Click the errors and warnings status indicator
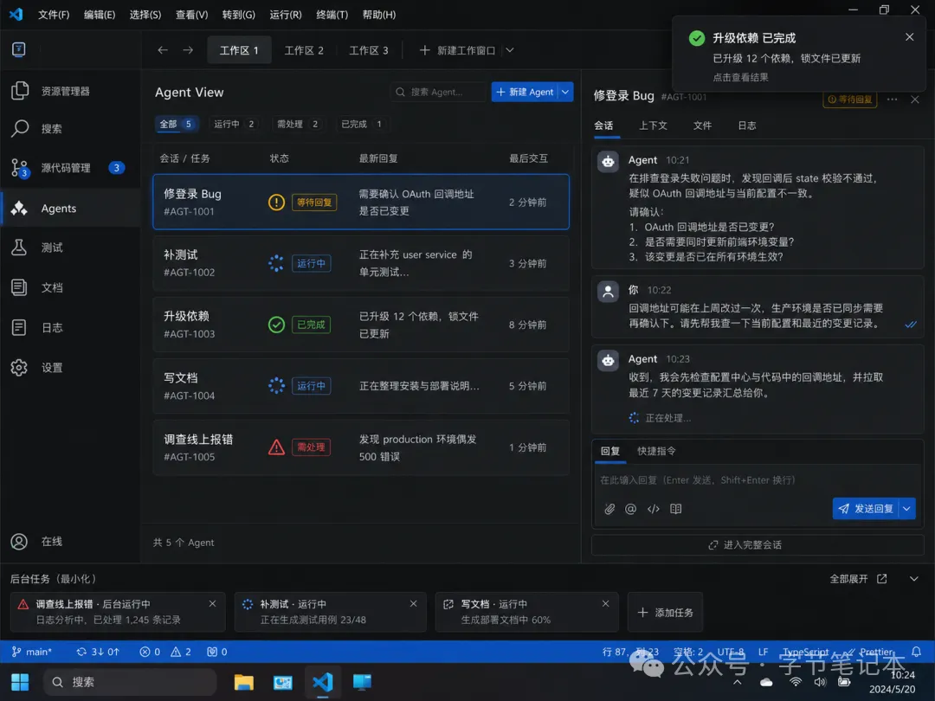The image size is (935, 701). pyautogui.click(x=165, y=652)
